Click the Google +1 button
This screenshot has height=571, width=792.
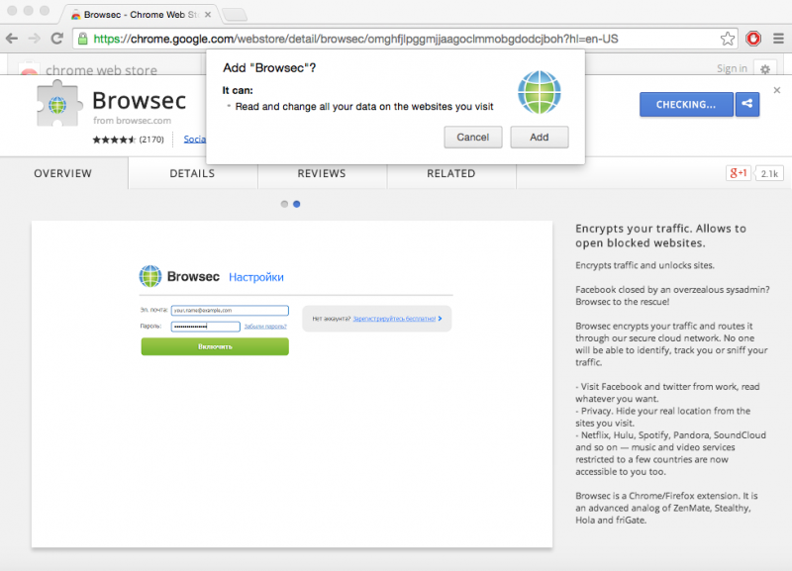click(738, 173)
